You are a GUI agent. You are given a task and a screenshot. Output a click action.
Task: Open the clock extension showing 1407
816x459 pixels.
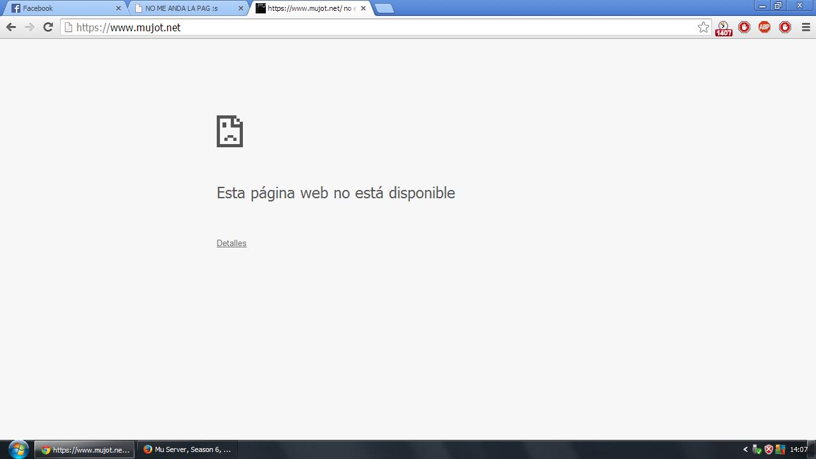pyautogui.click(x=724, y=27)
